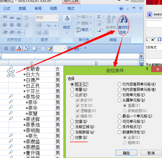Open the picture tools 格式 tab
The height and width of the screenshot is (158, 162).
tap(71, 8)
